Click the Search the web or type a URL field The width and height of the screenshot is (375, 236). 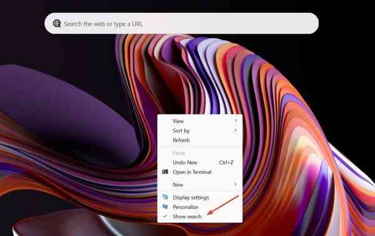point(181,24)
